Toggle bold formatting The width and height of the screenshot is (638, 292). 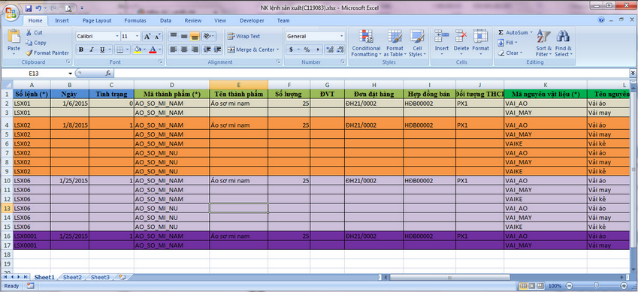click(81, 50)
